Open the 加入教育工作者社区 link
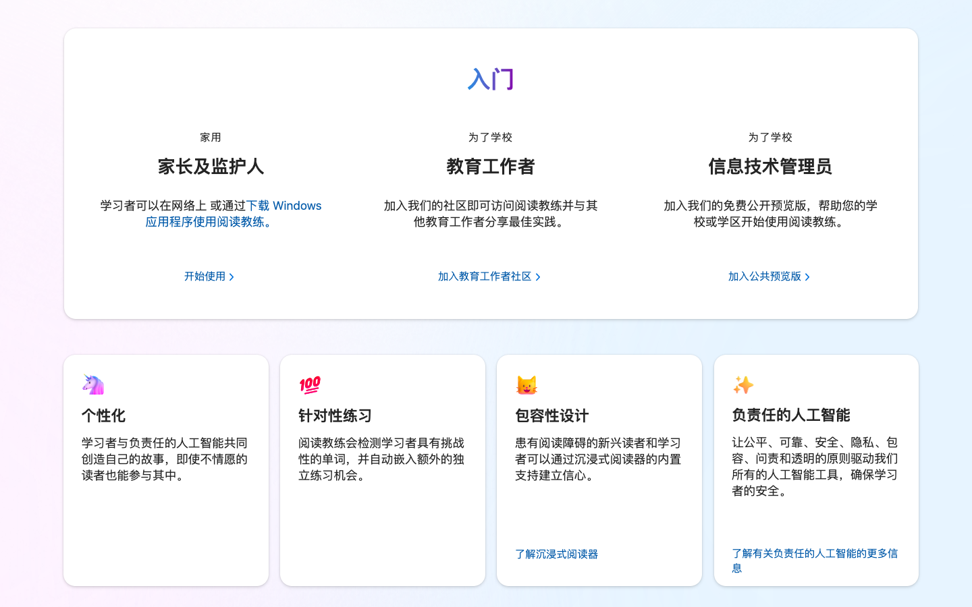 tap(486, 277)
